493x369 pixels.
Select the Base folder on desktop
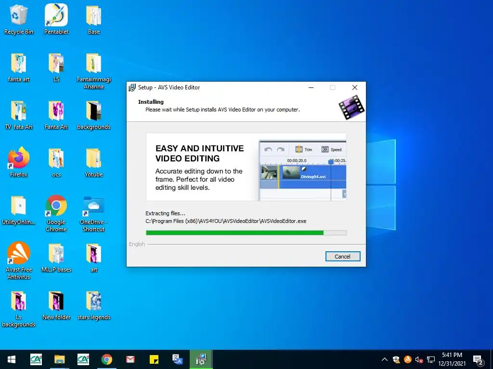pos(94,19)
